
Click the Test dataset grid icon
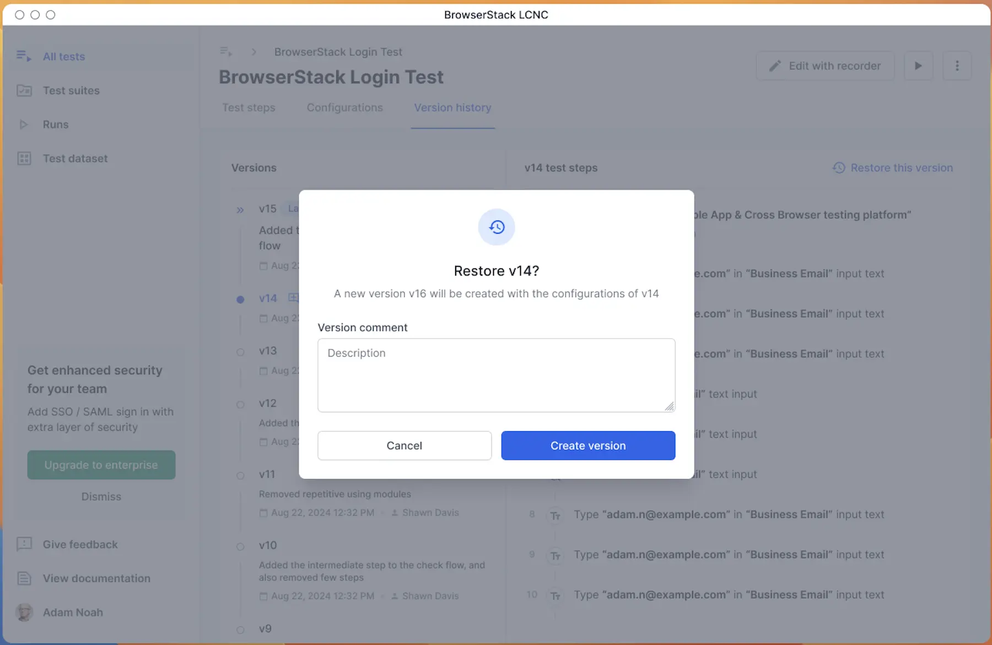tap(24, 158)
